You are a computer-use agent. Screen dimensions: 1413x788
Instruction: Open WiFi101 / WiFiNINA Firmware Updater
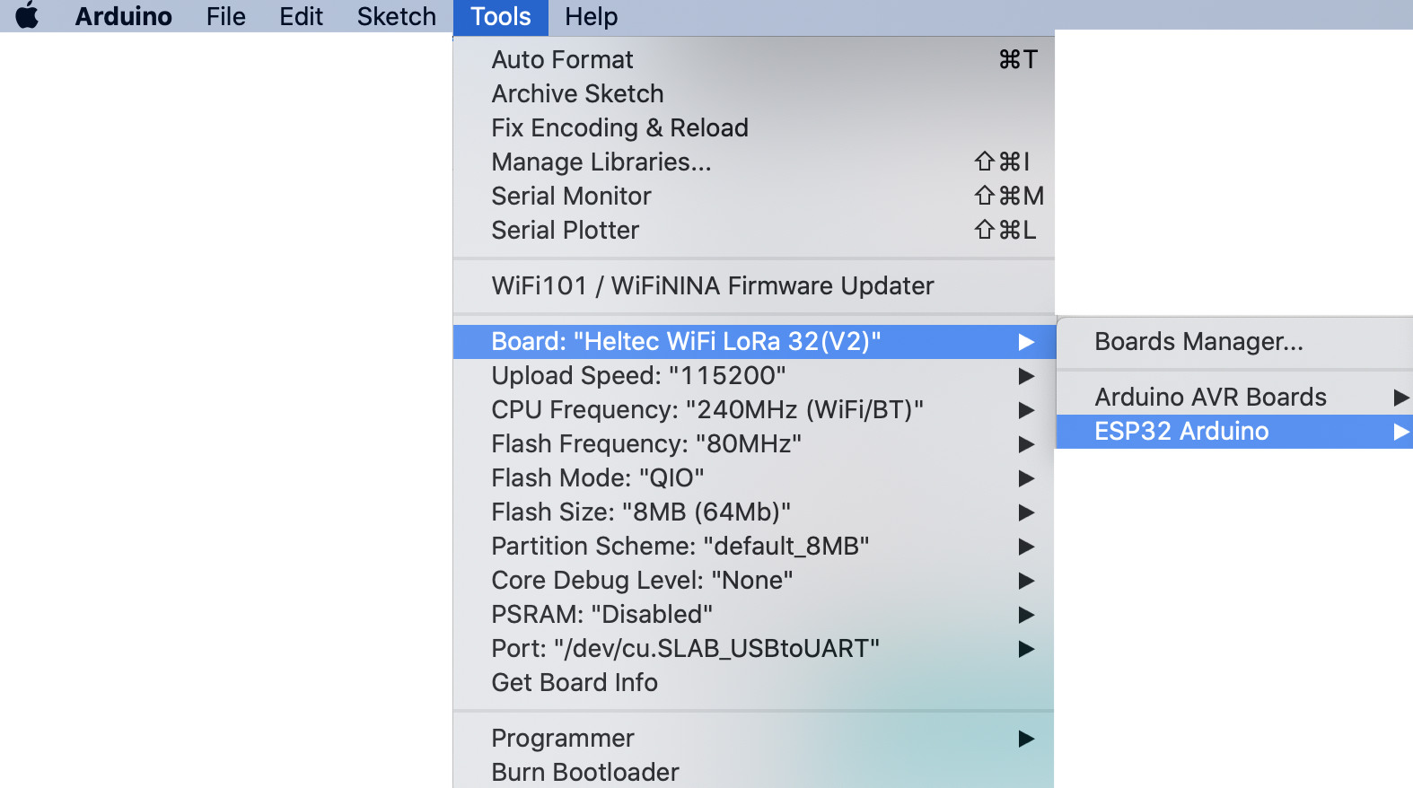click(712, 285)
